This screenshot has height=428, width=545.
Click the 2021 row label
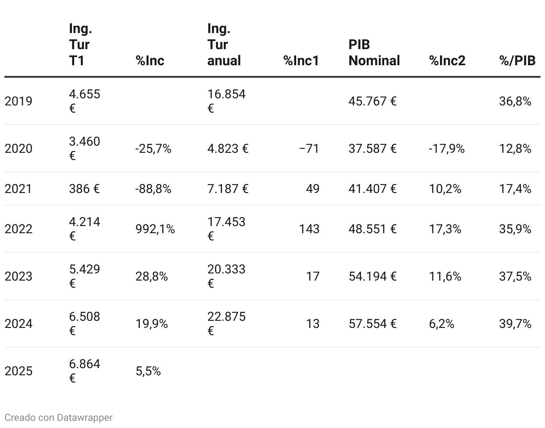pos(19,189)
